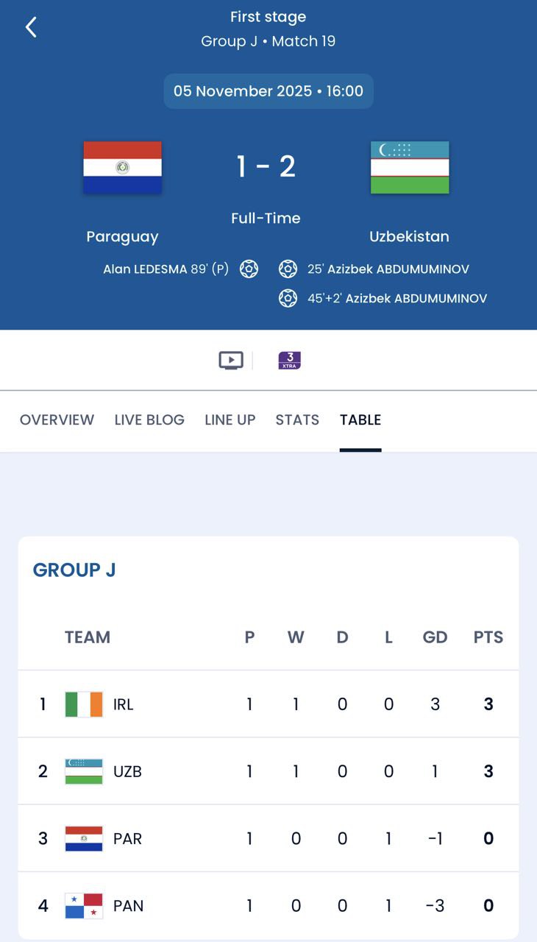
Task: Tap the ball icon for the 45'+2' goal
Action: click(x=288, y=299)
